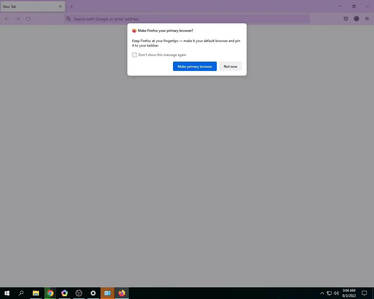Viewport: 374px width, 299px height.
Task: Open the orange-highlighted taskbar app
Action: 108,293
